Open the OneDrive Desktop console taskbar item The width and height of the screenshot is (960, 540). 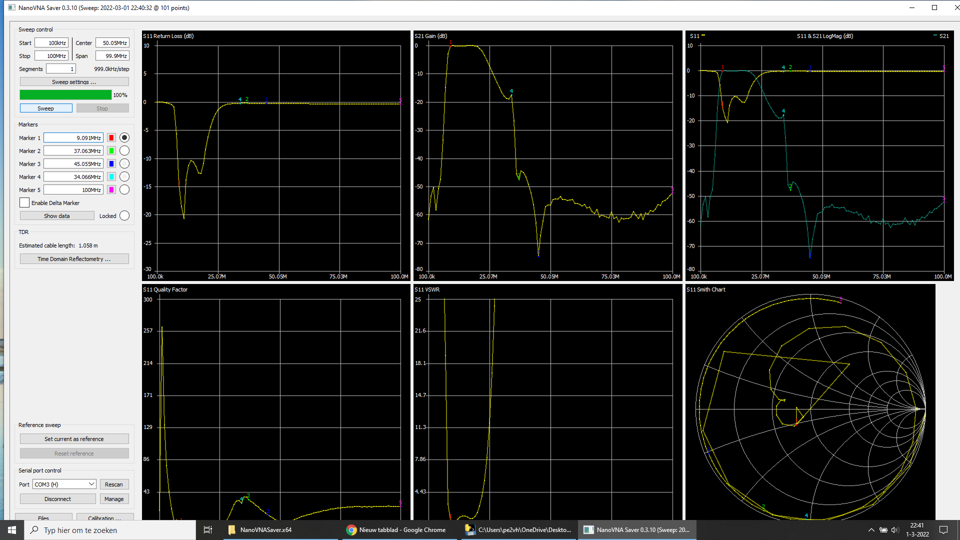pyautogui.click(x=518, y=530)
